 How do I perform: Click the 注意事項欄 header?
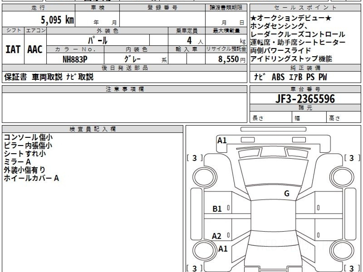[x=125, y=89]
